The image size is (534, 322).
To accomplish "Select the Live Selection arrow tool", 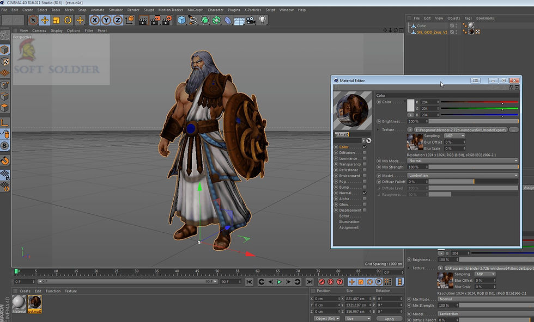I will pos(33,21).
